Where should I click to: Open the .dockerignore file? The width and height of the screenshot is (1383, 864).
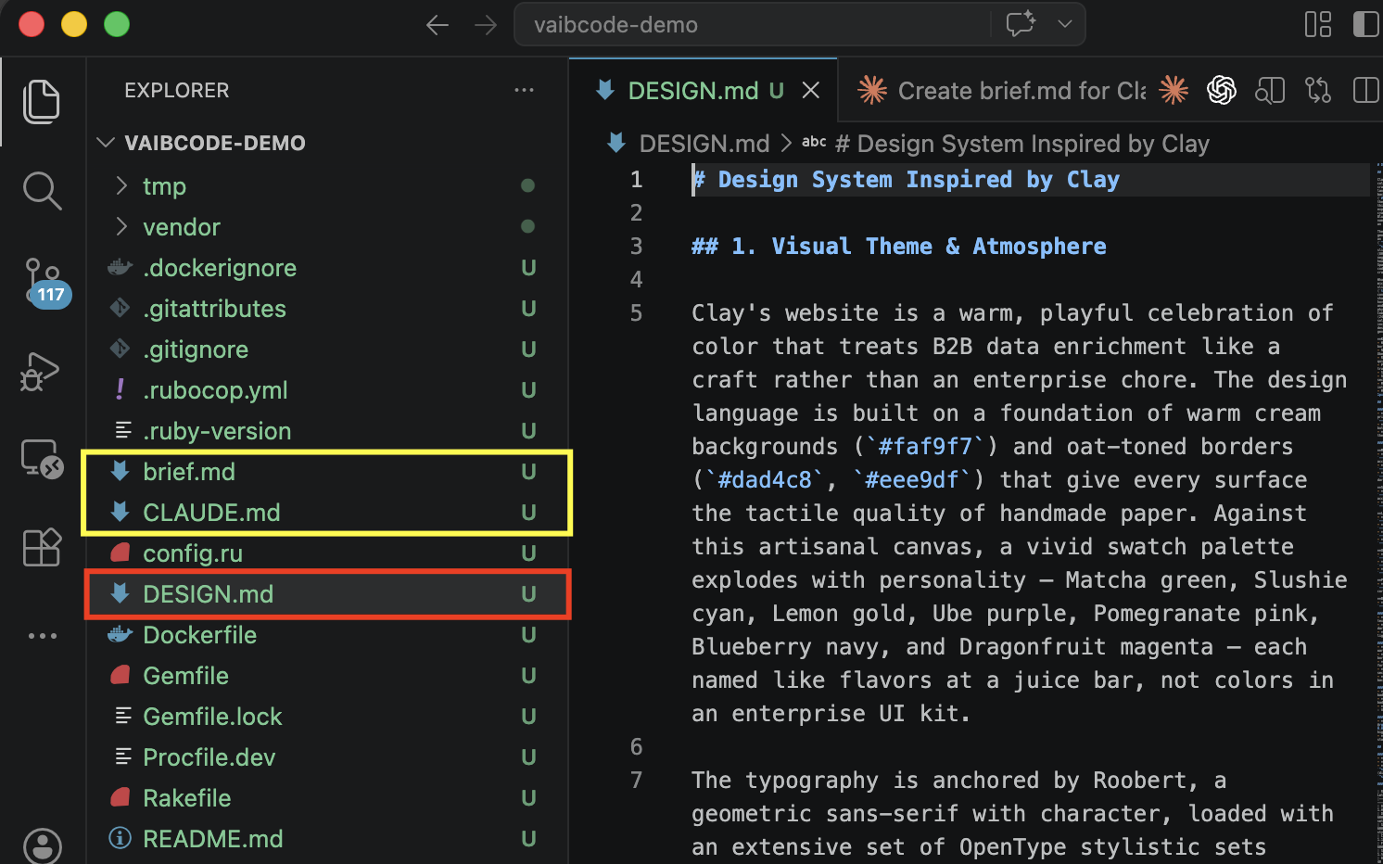[326, 268]
